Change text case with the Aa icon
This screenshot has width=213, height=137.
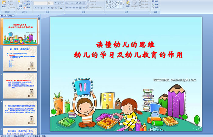click(56, 8)
